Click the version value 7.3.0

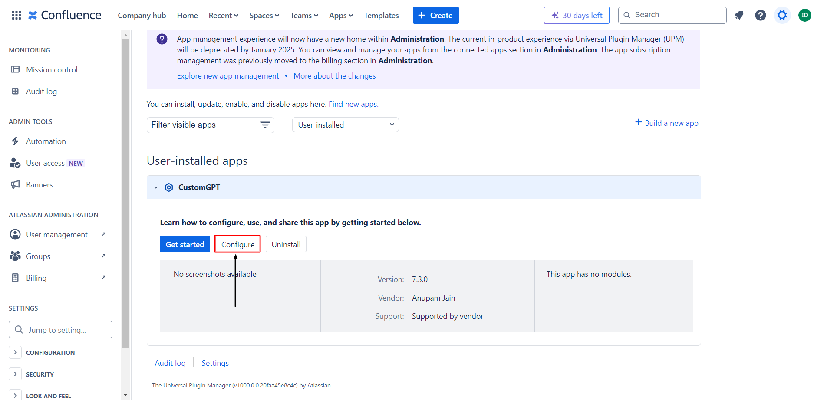tap(420, 279)
